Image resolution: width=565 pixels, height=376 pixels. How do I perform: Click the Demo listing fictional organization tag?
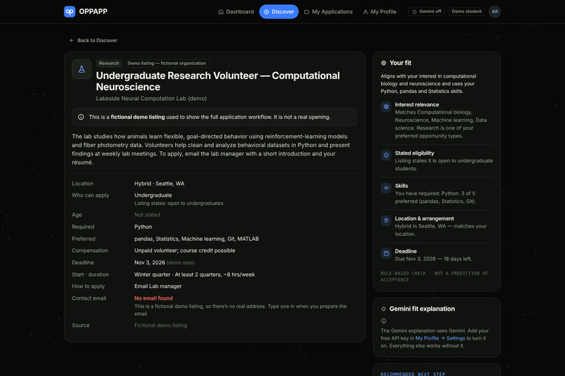click(x=166, y=63)
